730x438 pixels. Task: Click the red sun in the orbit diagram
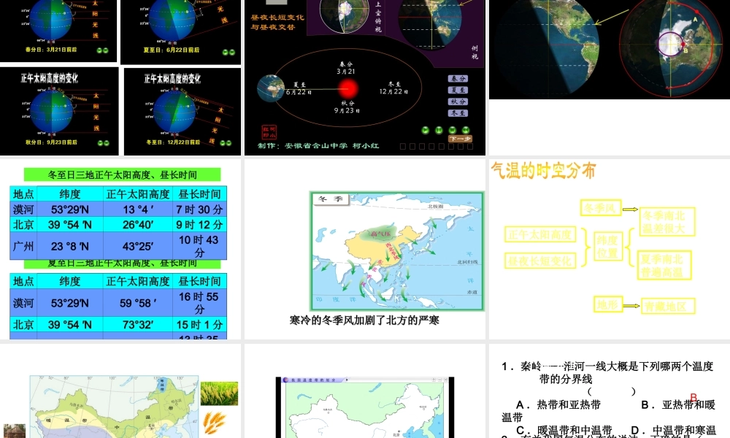coord(347,88)
